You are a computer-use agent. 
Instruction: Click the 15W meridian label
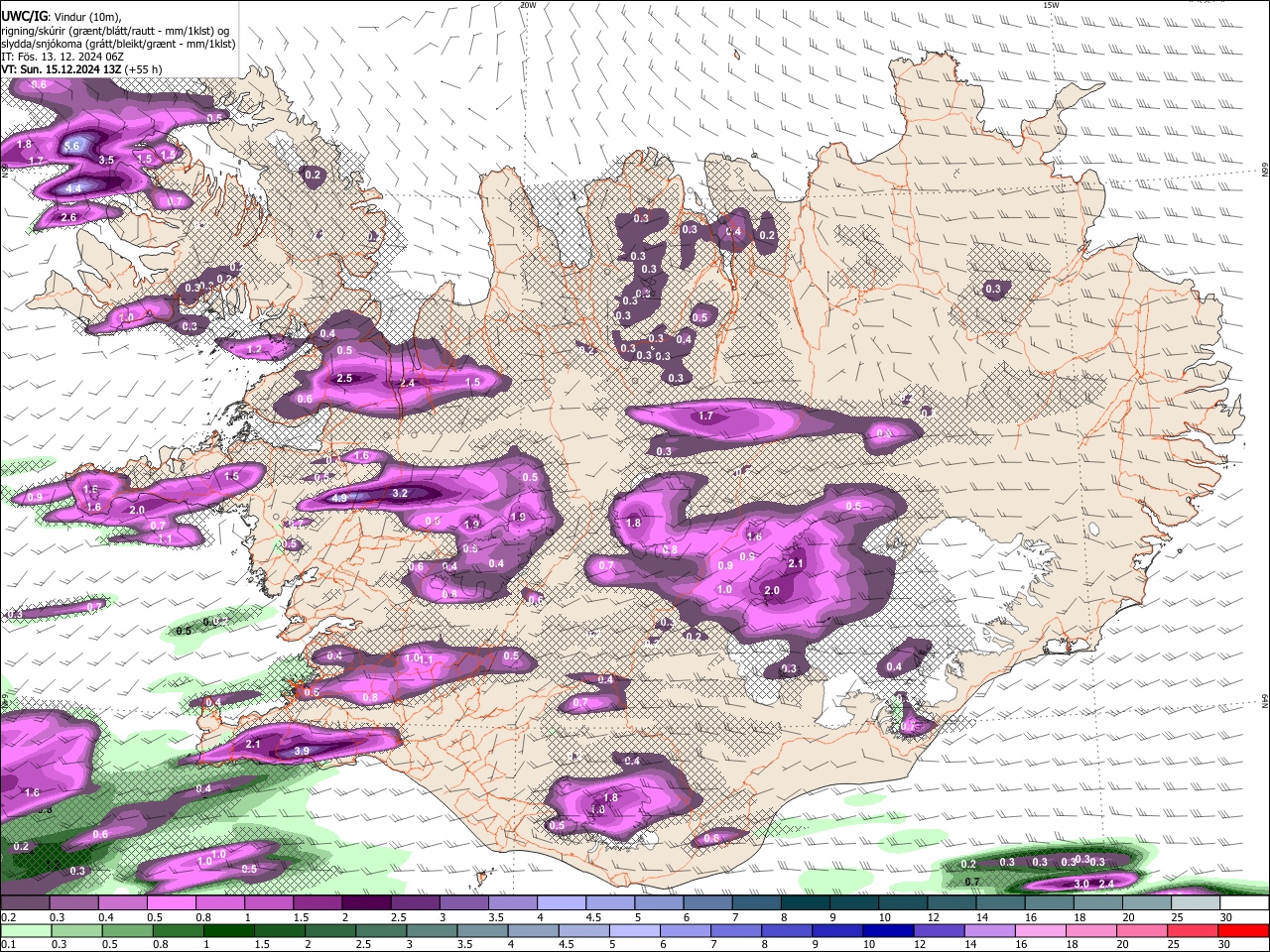[1051, 5]
